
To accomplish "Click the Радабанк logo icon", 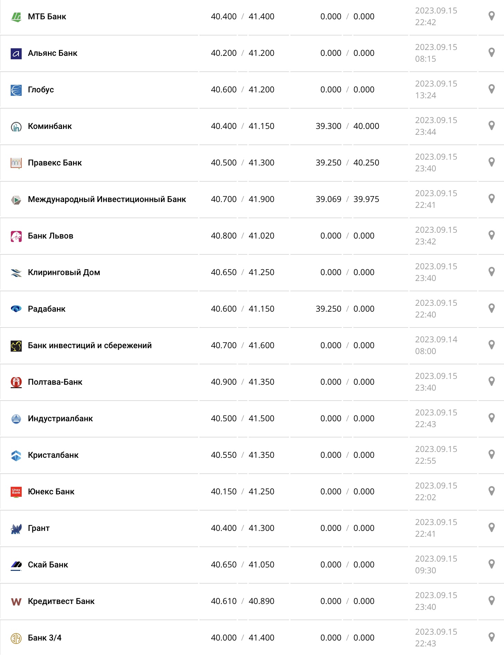I will [16, 309].
